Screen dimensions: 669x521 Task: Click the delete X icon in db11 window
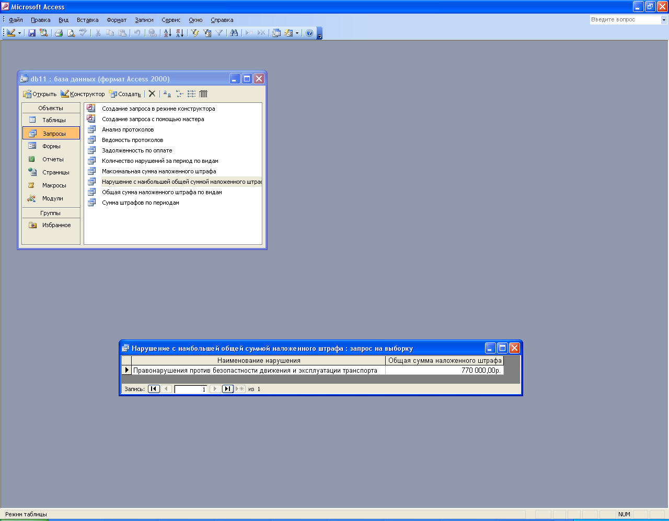point(152,94)
